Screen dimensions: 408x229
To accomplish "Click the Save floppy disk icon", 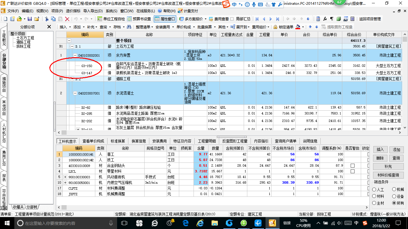I will point(30,19).
